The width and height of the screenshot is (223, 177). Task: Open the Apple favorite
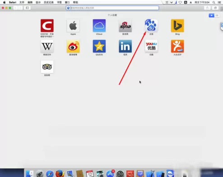coord(73,26)
